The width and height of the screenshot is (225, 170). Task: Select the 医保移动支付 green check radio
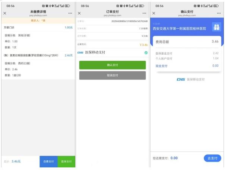pos(146,53)
